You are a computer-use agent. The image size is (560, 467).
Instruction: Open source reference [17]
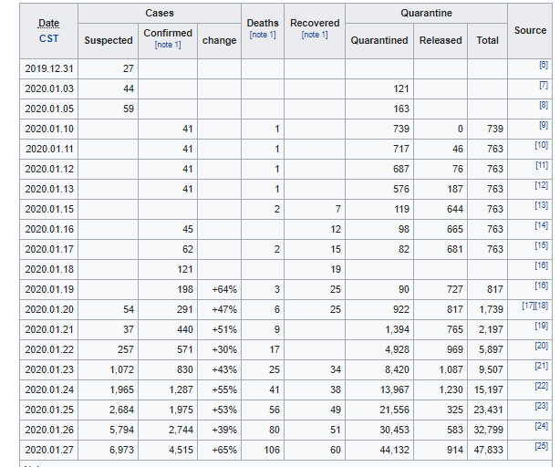(x=529, y=306)
